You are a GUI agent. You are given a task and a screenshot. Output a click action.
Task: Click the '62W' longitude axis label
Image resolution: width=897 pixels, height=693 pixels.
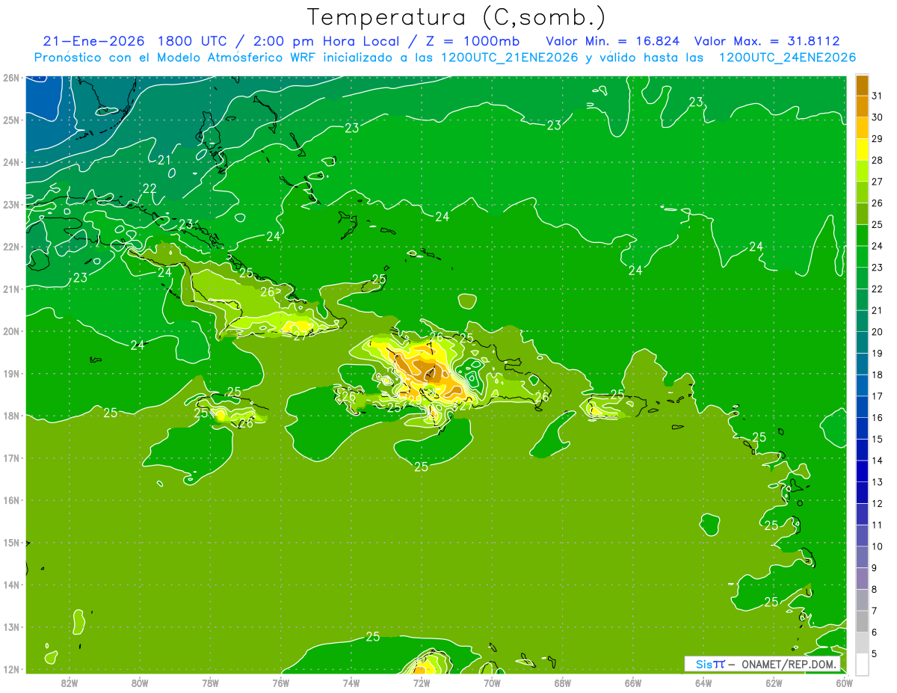774,683
